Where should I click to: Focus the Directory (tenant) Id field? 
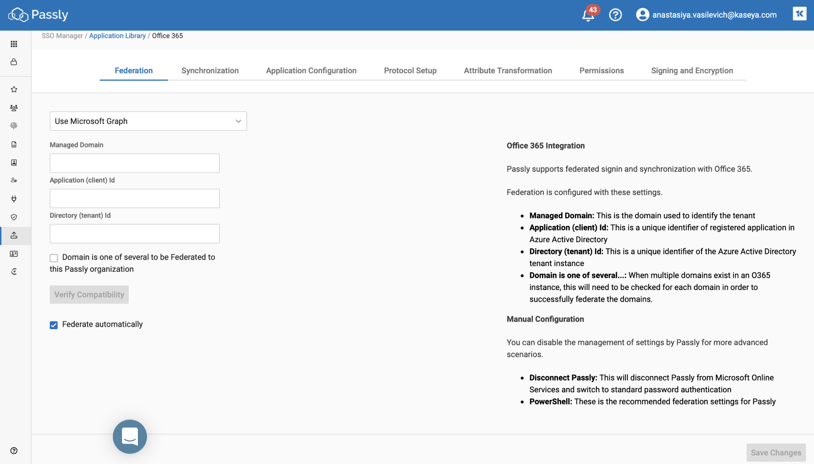pos(135,234)
